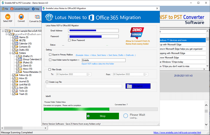
Task: Collapse the Folders tree node
Action: tap(10, 53)
